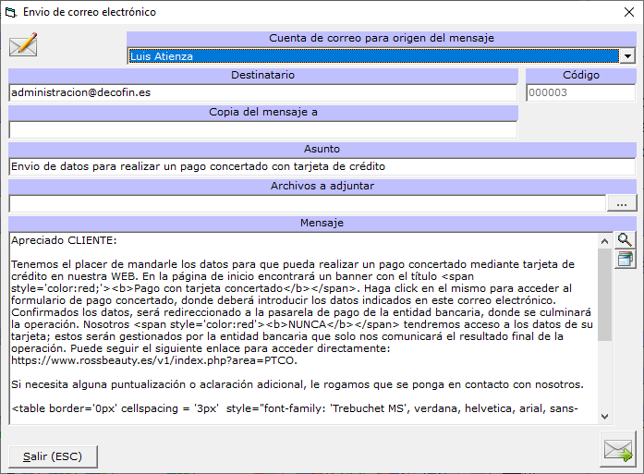Click the Código field showing 000003
This screenshot has width=644, height=474.
tap(580, 92)
